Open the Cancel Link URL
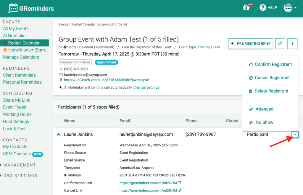This screenshot has width=303, height=195. pos(148,190)
